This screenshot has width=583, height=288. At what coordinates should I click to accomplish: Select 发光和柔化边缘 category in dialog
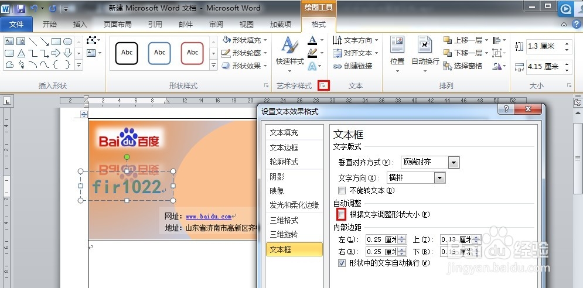coord(295,205)
